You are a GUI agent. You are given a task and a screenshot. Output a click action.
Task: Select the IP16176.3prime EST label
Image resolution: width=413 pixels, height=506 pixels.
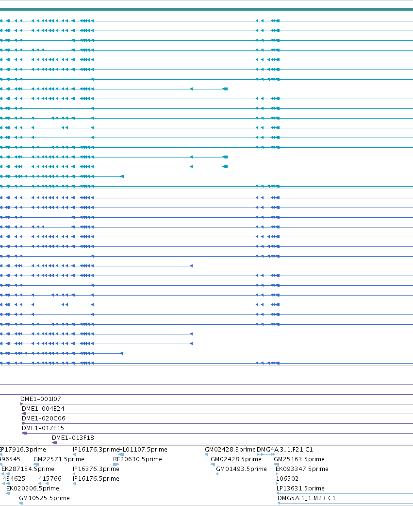click(x=96, y=449)
